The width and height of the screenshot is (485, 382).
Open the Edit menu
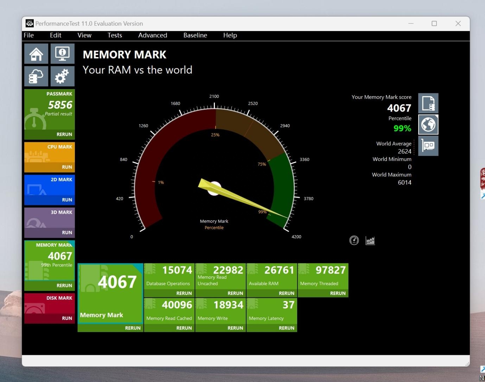point(56,35)
